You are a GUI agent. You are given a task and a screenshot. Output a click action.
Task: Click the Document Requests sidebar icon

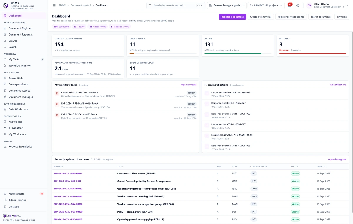(x=5, y=35)
